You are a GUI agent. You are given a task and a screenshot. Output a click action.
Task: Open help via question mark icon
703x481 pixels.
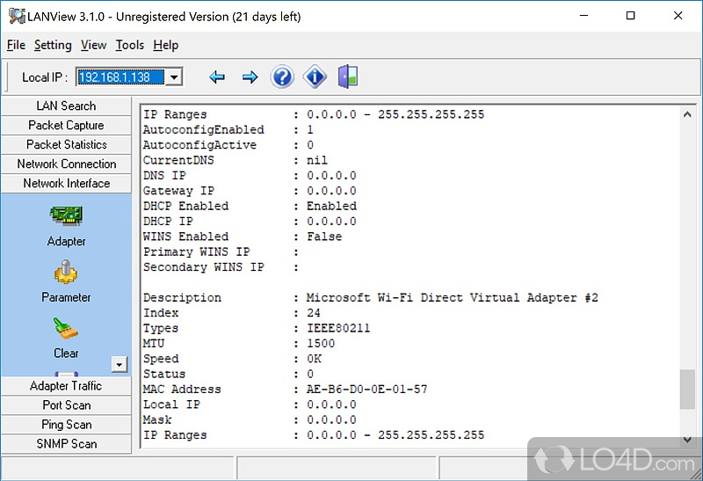(x=282, y=77)
